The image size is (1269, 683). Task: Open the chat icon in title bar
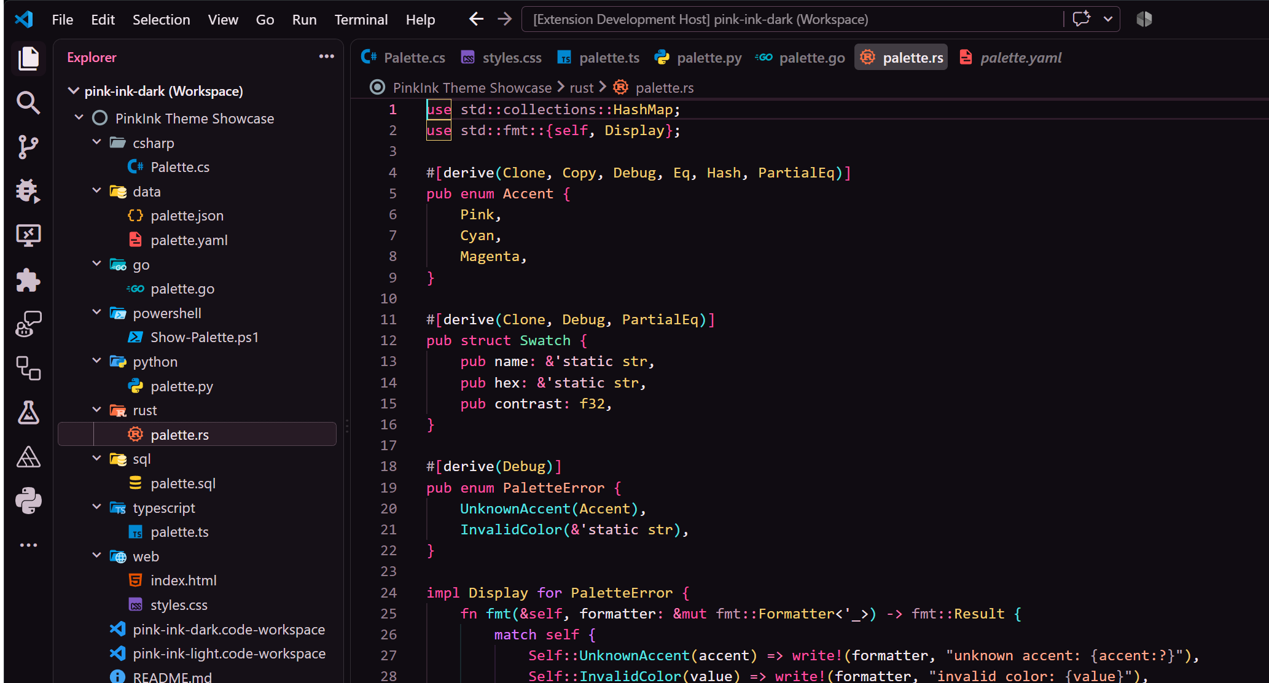tap(1081, 19)
